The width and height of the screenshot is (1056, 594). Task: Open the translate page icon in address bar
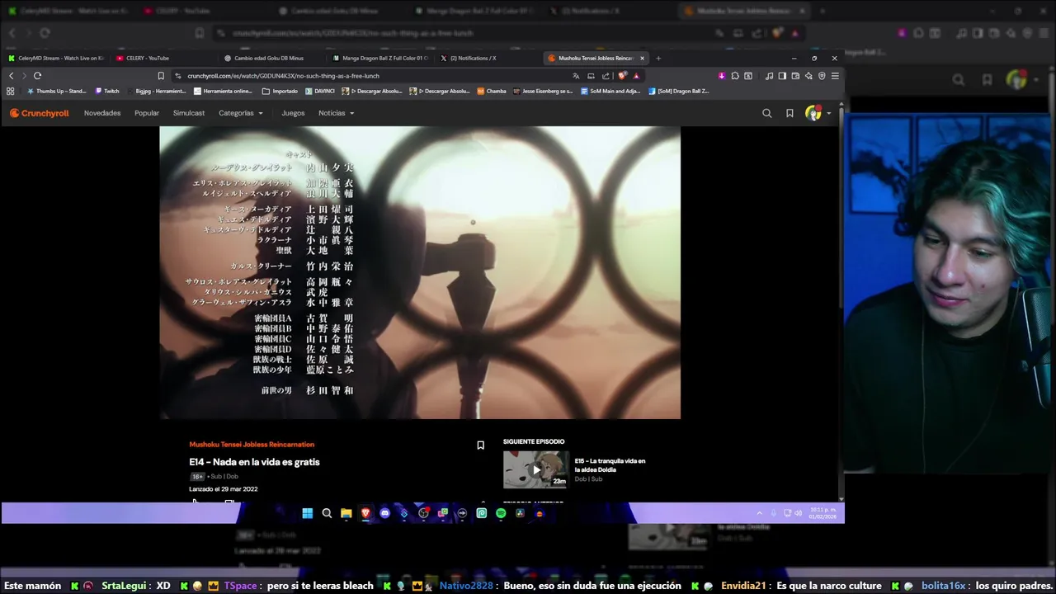click(x=576, y=75)
